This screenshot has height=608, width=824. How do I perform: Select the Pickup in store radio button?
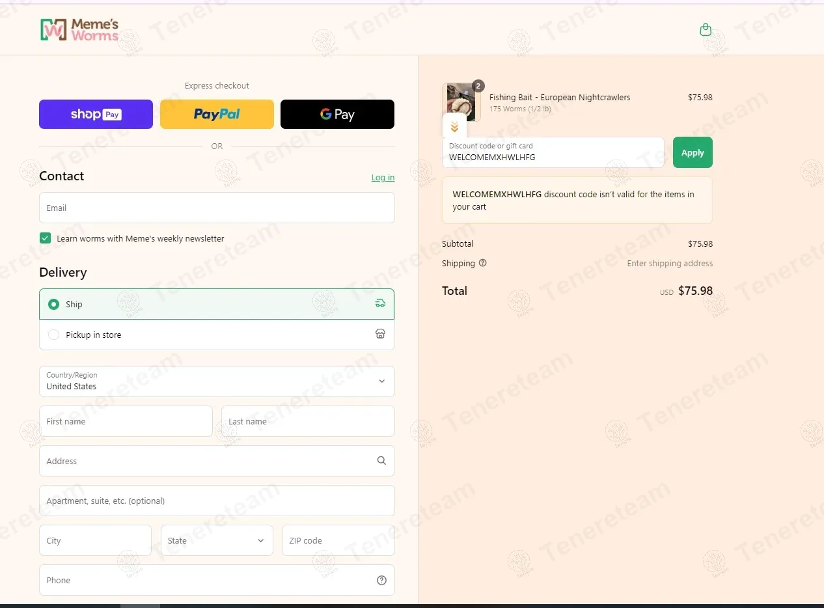coord(54,335)
